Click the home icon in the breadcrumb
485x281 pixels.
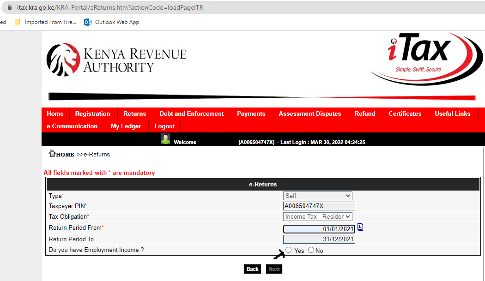point(53,153)
